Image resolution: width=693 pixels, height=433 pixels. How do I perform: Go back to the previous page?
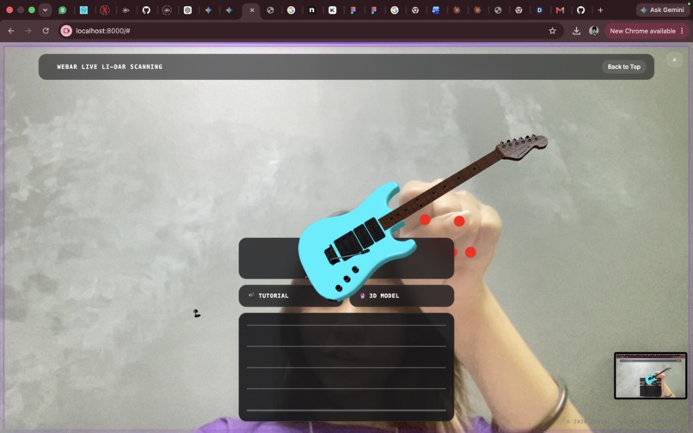pyautogui.click(x=11, y=31)
